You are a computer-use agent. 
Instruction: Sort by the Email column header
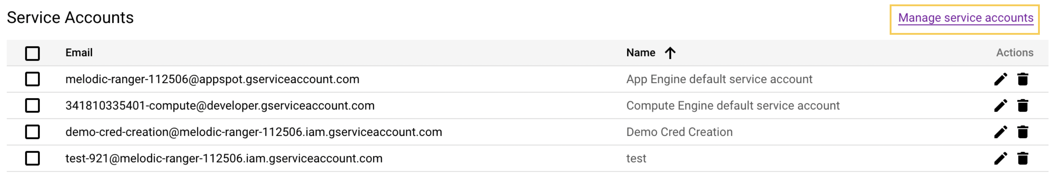pyautogui.click(x=79, y=53)
